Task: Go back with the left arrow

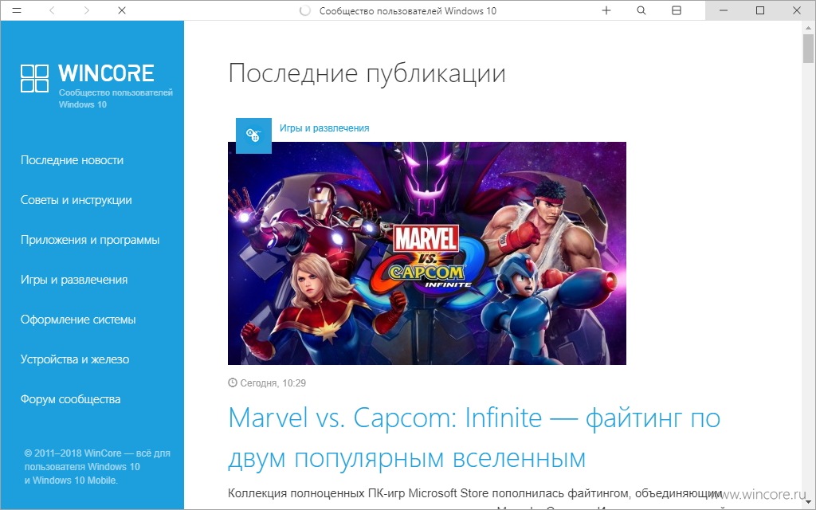Action: [x=52, y=10]
